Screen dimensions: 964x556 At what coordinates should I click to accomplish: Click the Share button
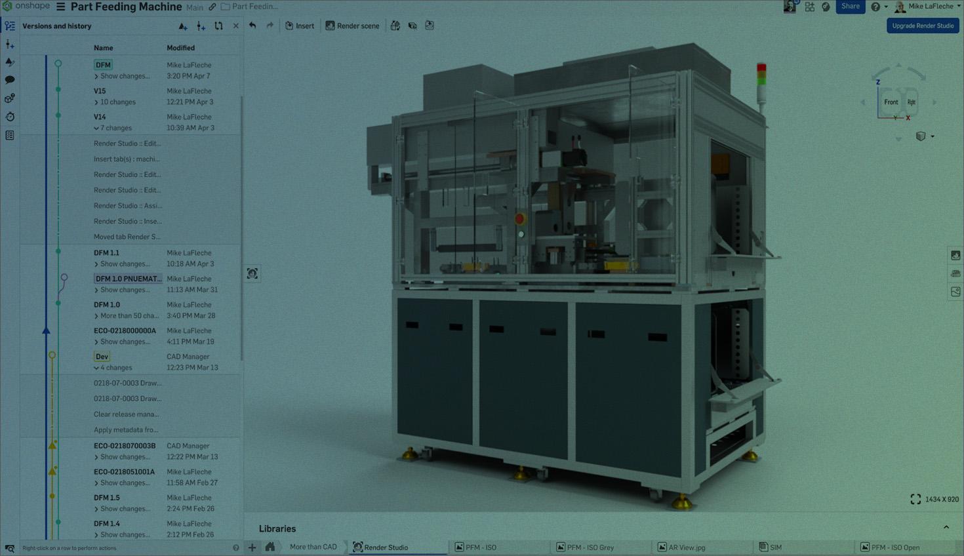[x=850, y=7]
